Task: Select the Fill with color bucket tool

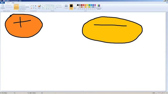Action: click(33, 6)
